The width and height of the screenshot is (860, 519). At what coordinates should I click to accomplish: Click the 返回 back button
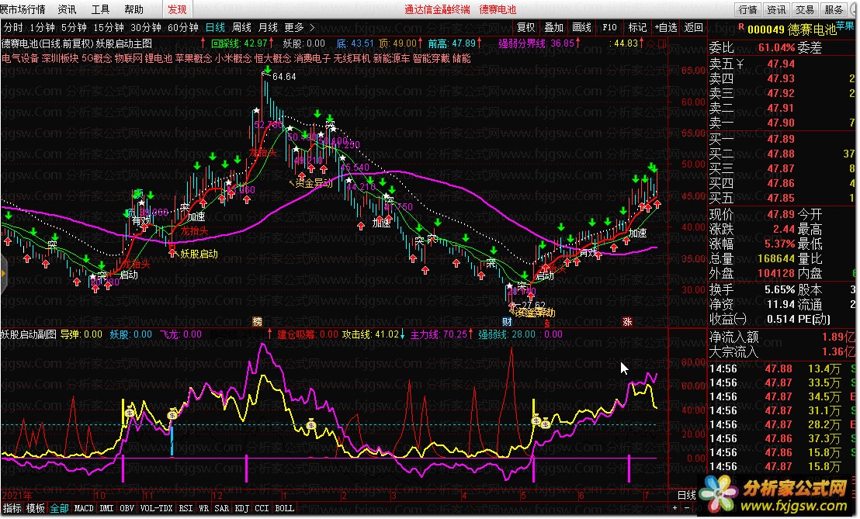(x=693, y=27)
